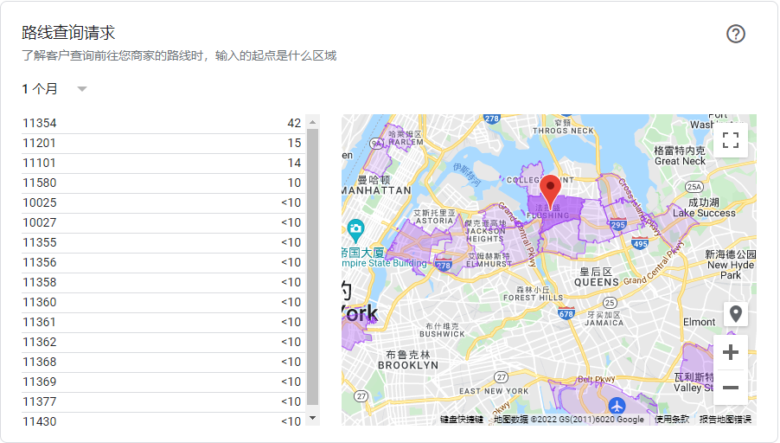This screenshot has height=443, width=780.
Task: Zoom in the map with plus
Action: click(730, 352)
